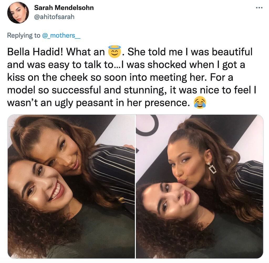269x263 pixels.
Task: Open the left attached photo
Action: coord(71,186)
